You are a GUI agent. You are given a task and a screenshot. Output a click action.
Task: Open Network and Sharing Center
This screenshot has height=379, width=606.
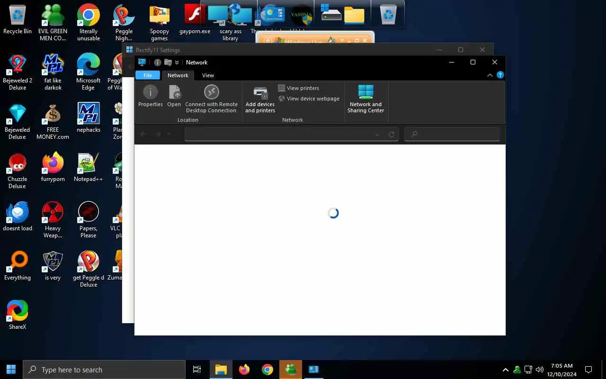point(365,99)
